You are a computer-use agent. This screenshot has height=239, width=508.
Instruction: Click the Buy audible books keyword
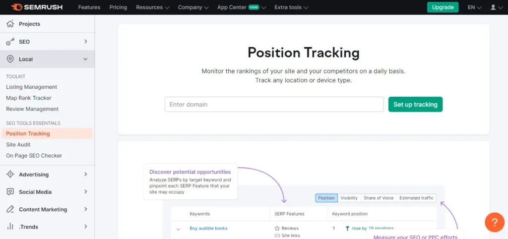coord(208,228)
